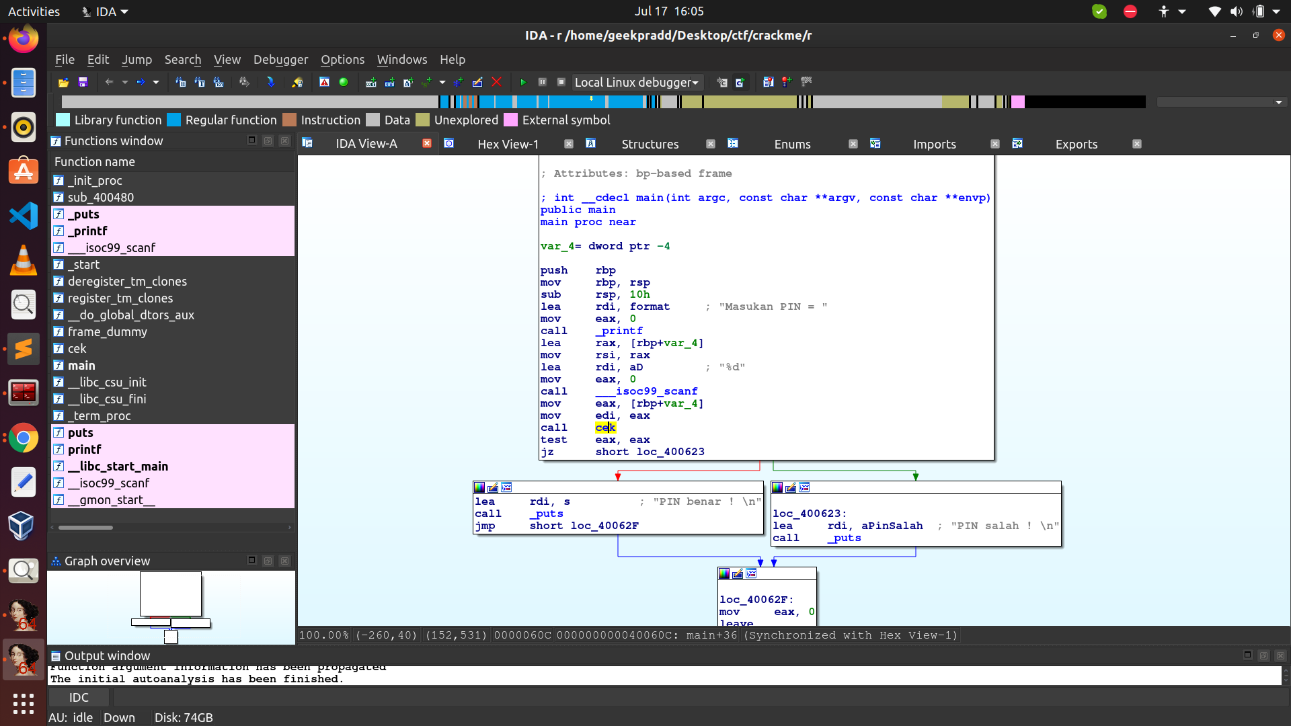Click the IDC command input field

tap(699, 697)
